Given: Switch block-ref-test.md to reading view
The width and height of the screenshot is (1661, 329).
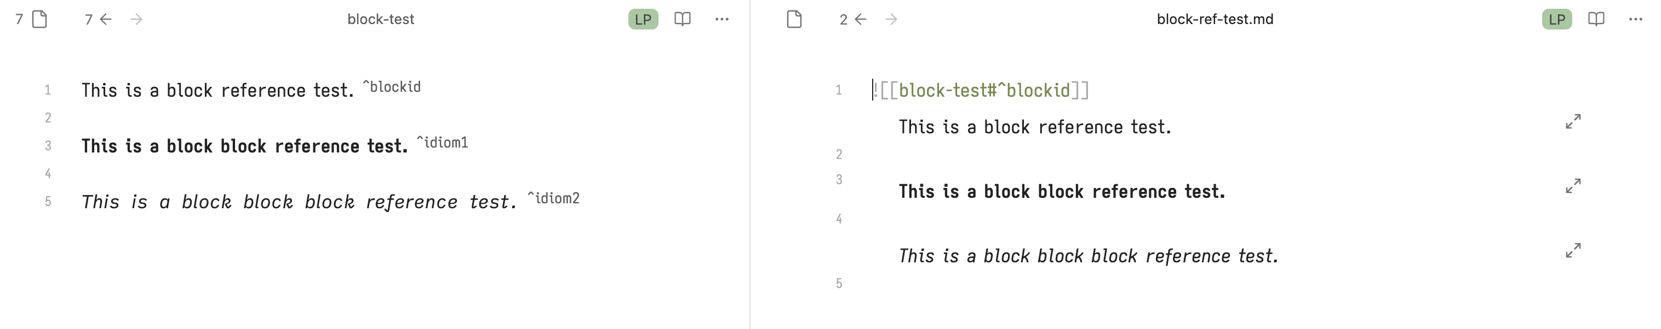Looking at the screenshot, I should [1596, 19].
